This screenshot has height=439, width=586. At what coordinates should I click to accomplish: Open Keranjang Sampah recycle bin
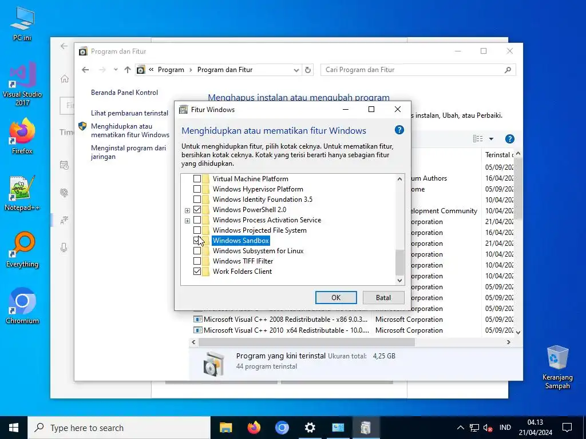[x=557, y=368]
